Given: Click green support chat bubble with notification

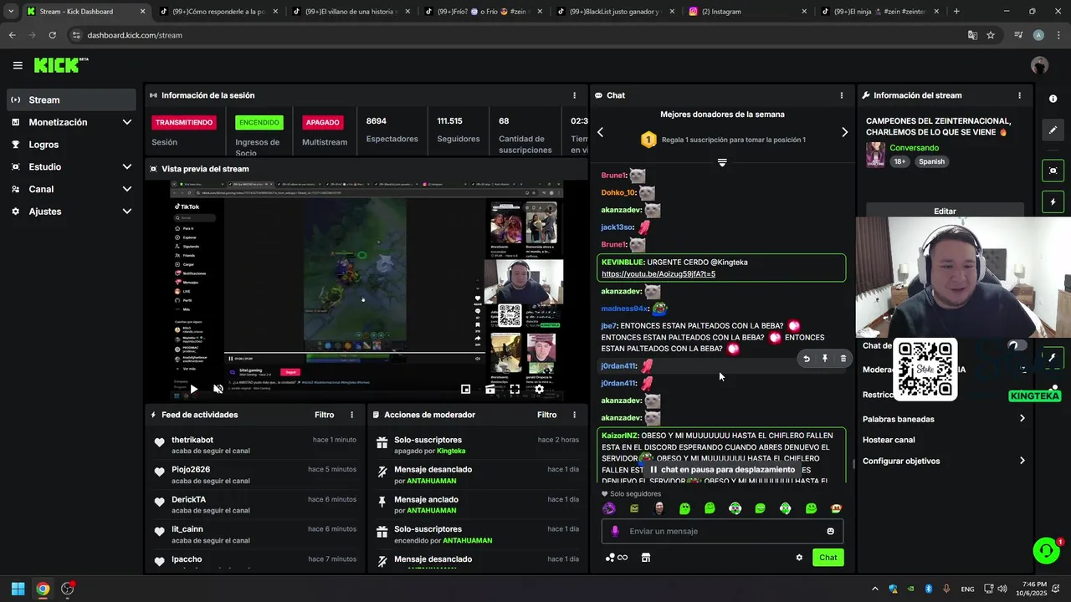Looking at the screenshot, I should (x=1046, y=550).
